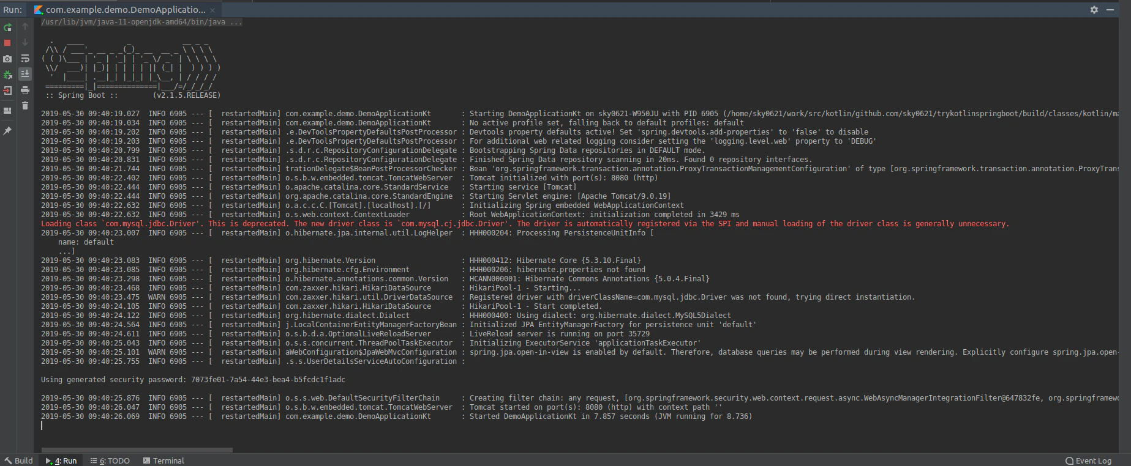
Task: Click the console horizontal scrollbar
Action: pyautogui.click(x=137, y=450)
